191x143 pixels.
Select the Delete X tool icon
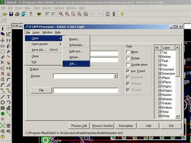click(x=2, y=63)
